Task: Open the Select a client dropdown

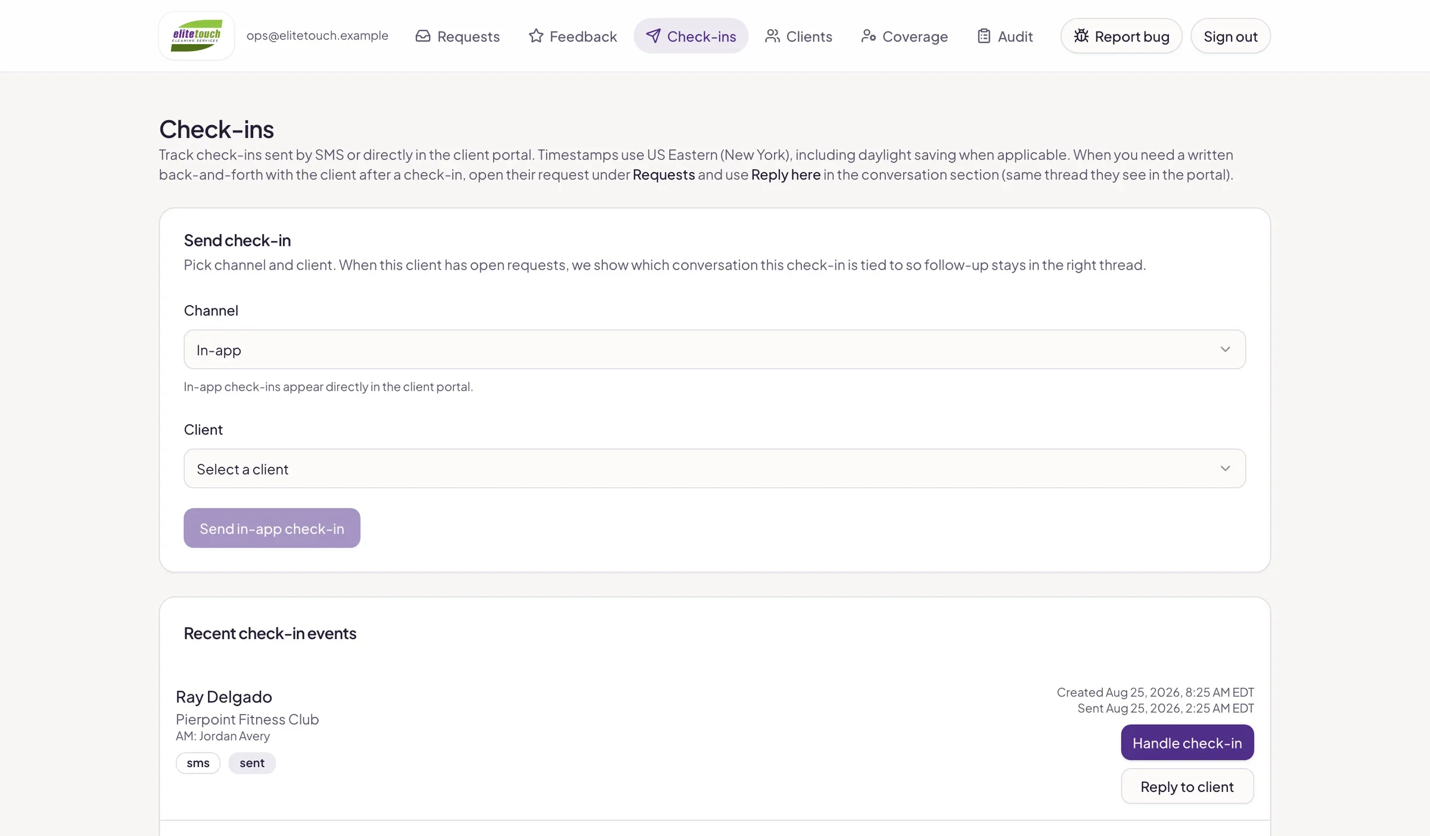Action: click(714, 469)
